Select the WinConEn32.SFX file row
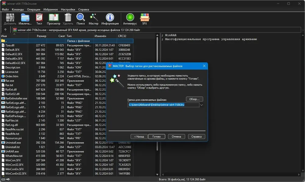The width and height of the screenshot is (305, 182). pos(67,174)
